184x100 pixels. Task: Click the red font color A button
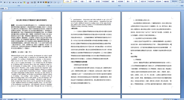[x=28, y=2]
